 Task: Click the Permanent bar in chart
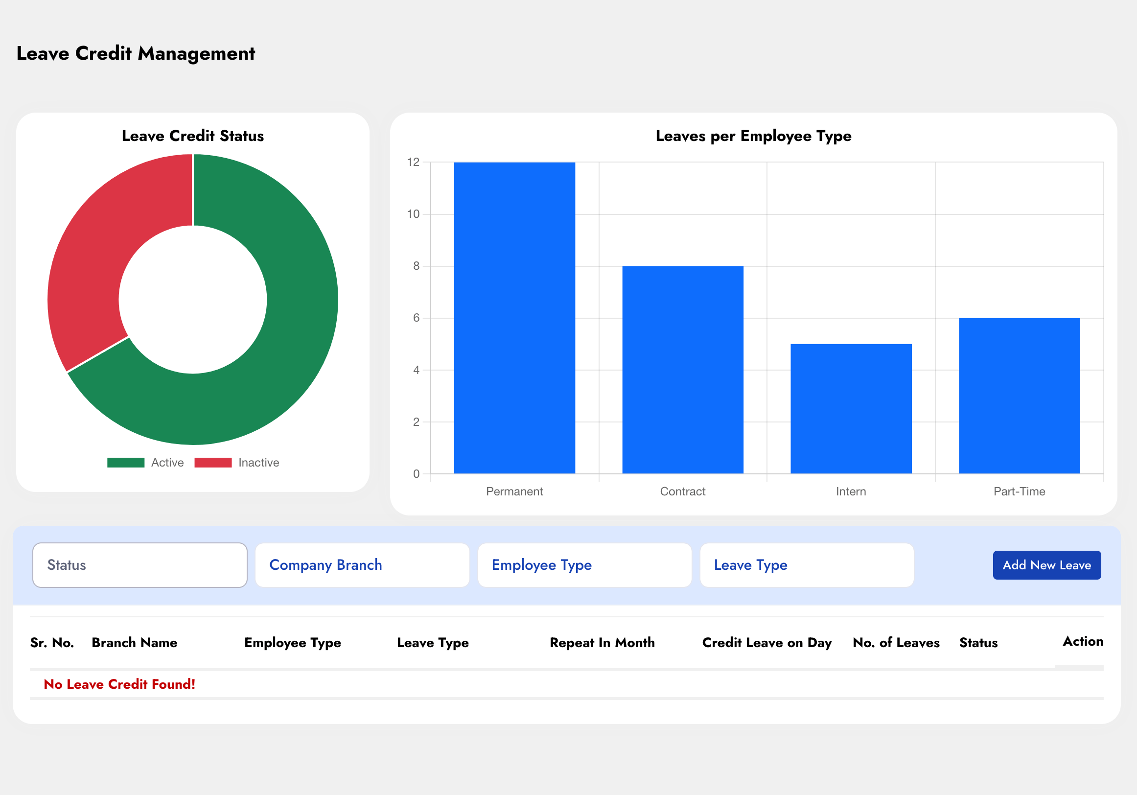514,318
